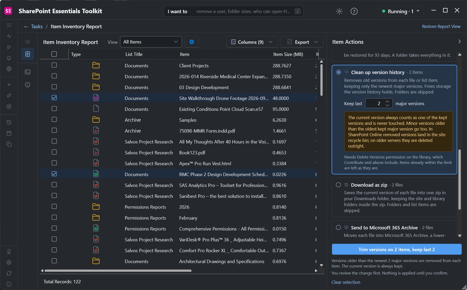Click Restore Report View link
The width and height of the screenshot is (467, 290).
click(441, 26)
